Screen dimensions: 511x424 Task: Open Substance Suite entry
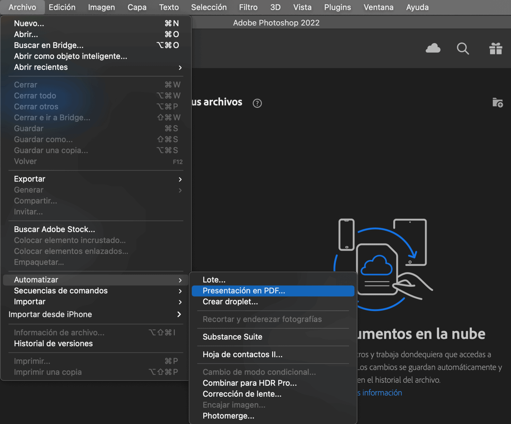coord(273,337)
